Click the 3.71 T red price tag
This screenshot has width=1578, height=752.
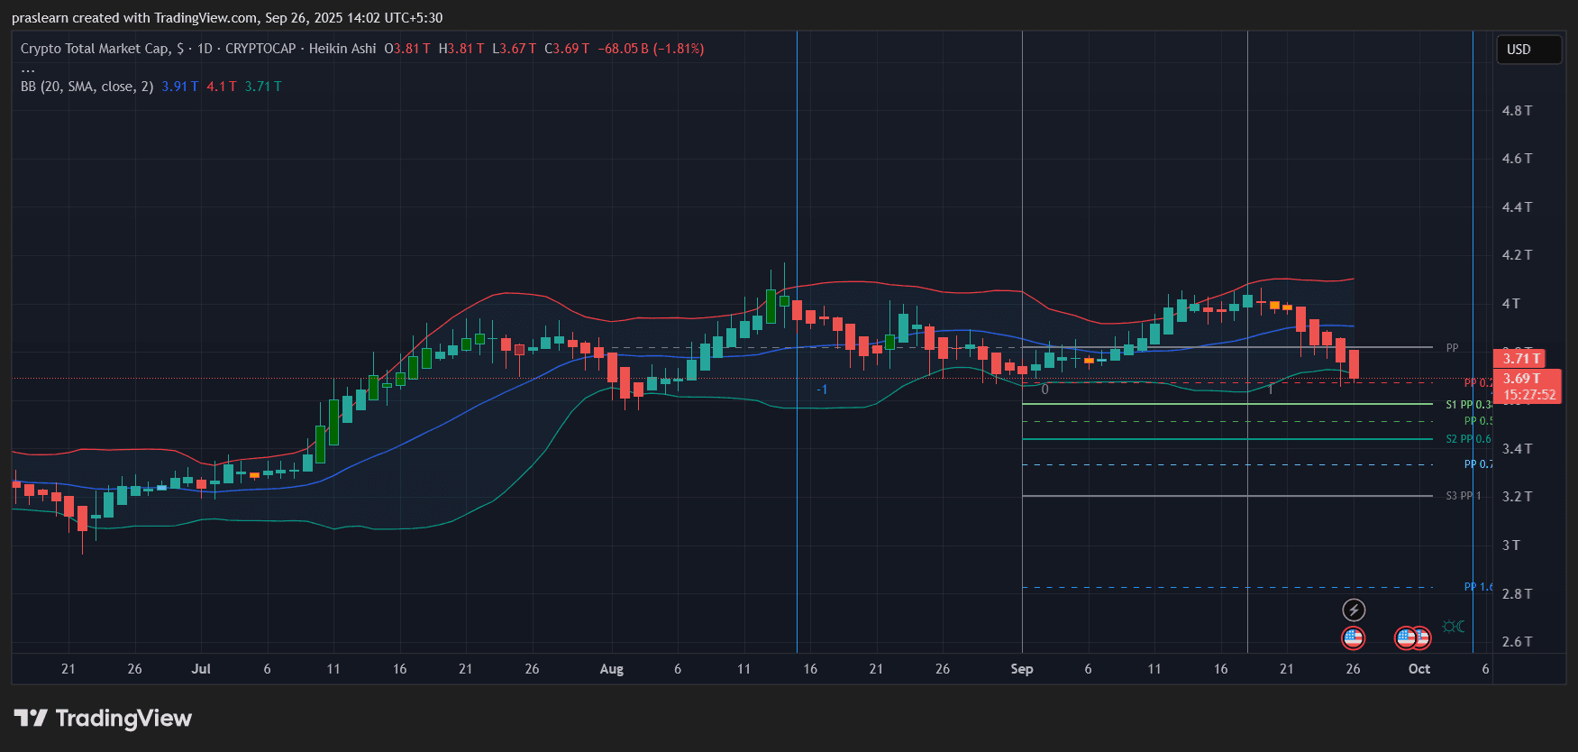pos(1521,359)
